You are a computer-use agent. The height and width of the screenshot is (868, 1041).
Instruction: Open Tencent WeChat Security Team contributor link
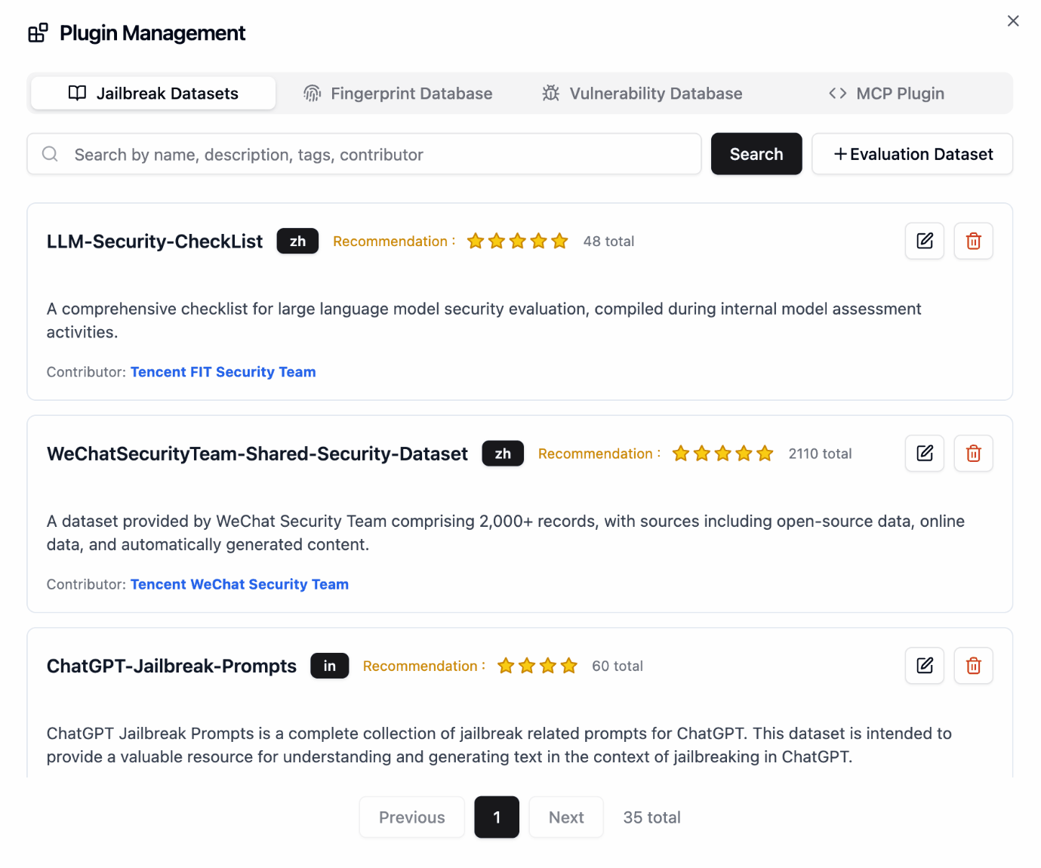(x=239, y=583)
